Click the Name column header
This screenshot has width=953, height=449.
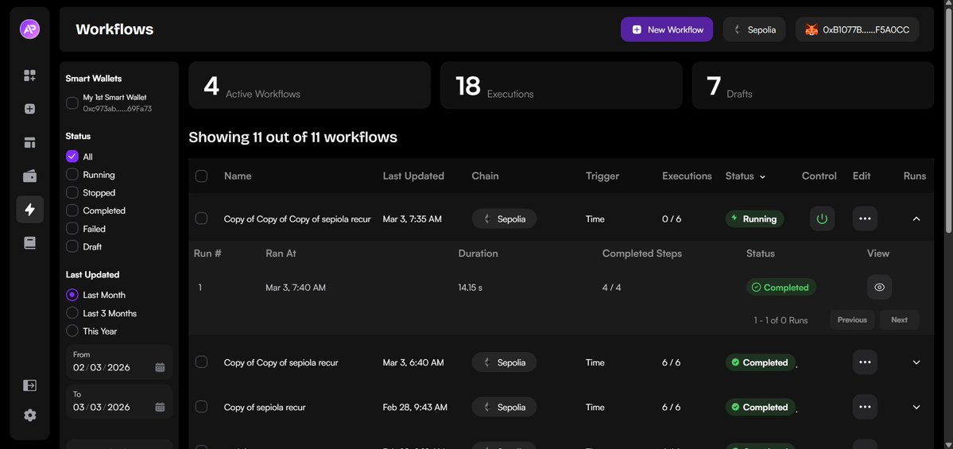(x=238, y=176)
